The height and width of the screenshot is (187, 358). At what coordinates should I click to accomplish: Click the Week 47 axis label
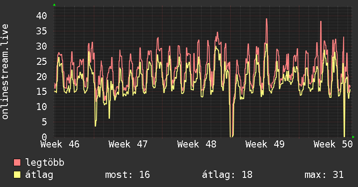[128, 144]
